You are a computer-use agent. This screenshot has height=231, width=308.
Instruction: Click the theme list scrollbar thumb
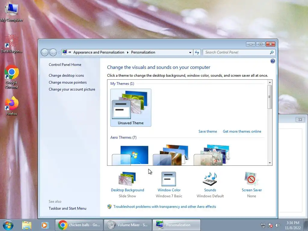269,97
